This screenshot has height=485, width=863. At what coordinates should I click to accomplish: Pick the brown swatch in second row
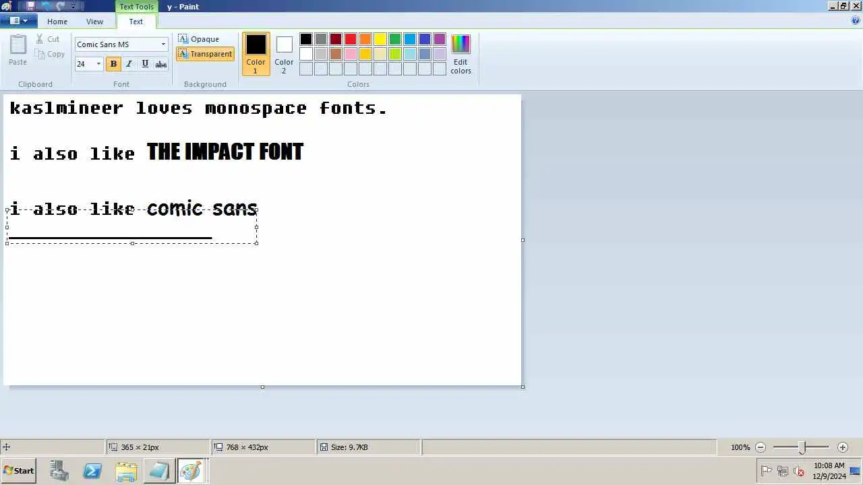coord(336,54)
